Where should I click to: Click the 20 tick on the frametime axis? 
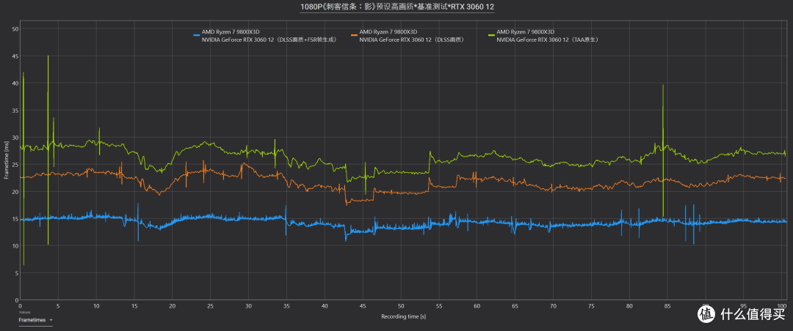coord(15,192)
